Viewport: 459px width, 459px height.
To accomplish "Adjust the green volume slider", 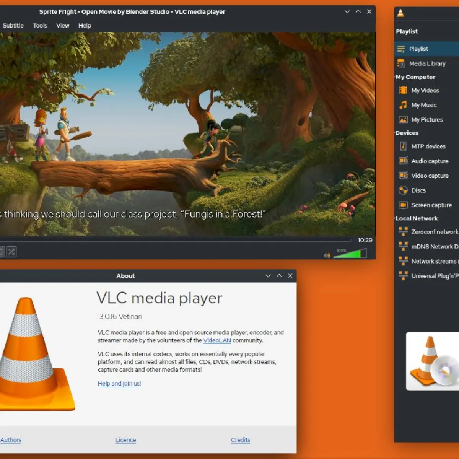I will pyautogui.click(x=350, y=253).
